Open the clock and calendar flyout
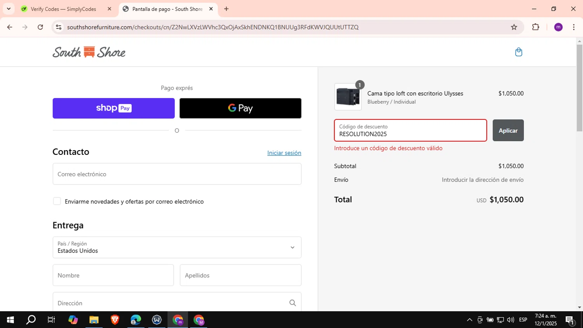Image resolution: width=583 pixels, height=328 pixels. pos(546,320)
